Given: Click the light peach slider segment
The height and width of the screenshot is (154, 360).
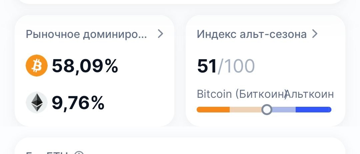Looking at the screenshot, I should click(x=246, y=109).
